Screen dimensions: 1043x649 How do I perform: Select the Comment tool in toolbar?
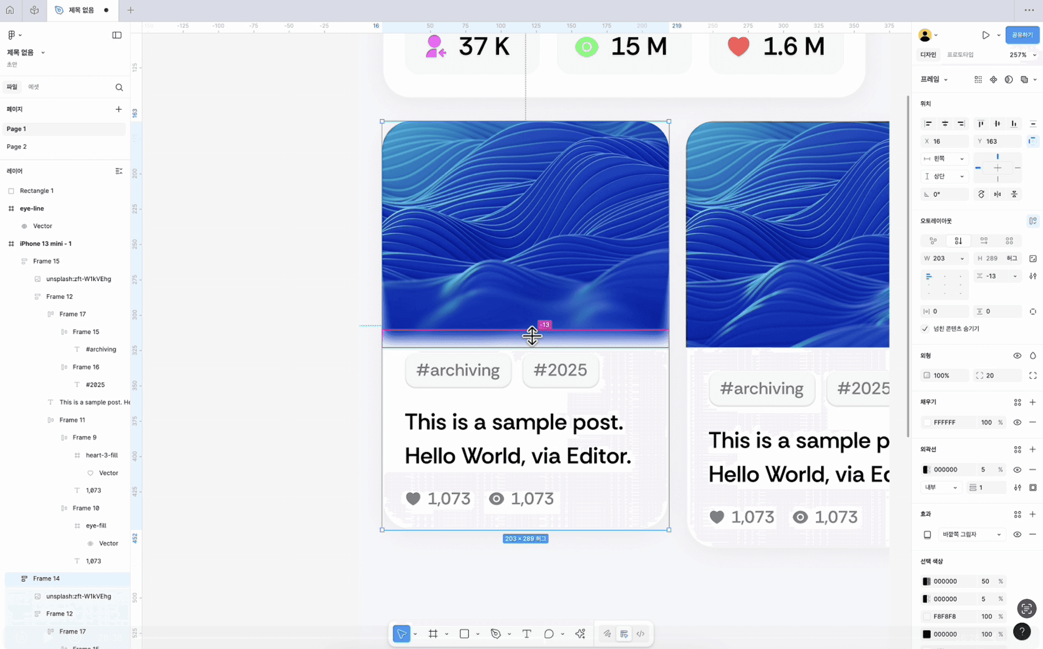pyautogui.click(x=548, y=634)
